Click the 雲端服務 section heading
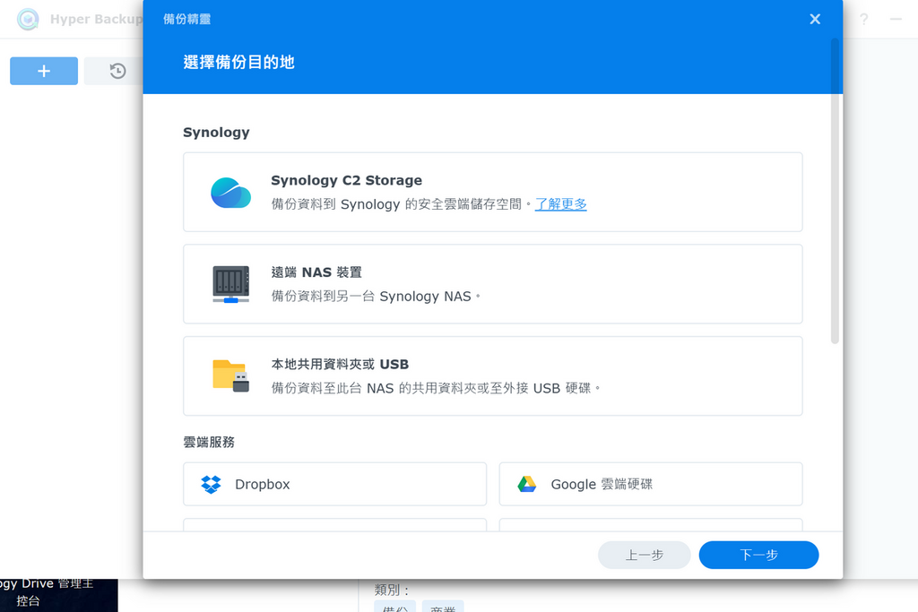Screen dimensions: 918x612 tap(209, 443)
